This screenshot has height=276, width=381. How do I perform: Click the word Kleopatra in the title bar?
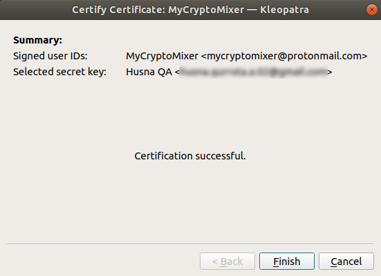284,10
